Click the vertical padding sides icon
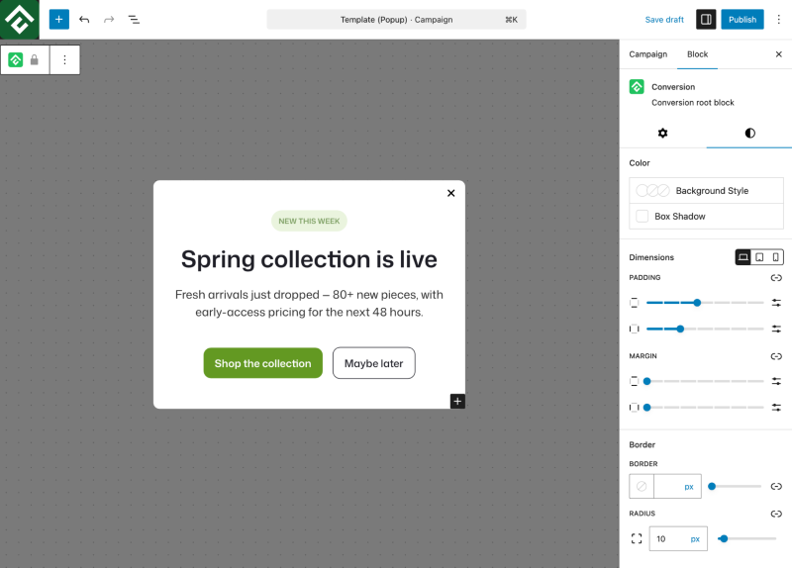 634,303
